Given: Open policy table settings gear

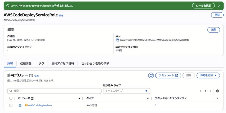Looking at the screenshot, I should tap(218, 91).
